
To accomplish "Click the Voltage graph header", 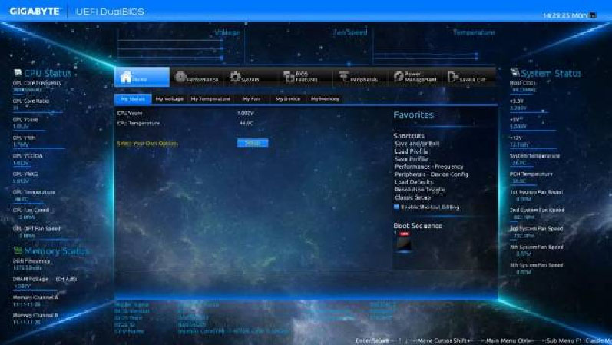I will [227, 32].
